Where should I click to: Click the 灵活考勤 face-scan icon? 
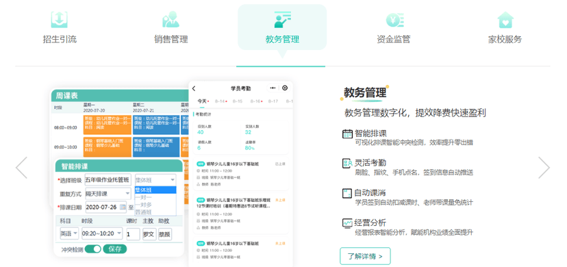click(x=347, y=164)
